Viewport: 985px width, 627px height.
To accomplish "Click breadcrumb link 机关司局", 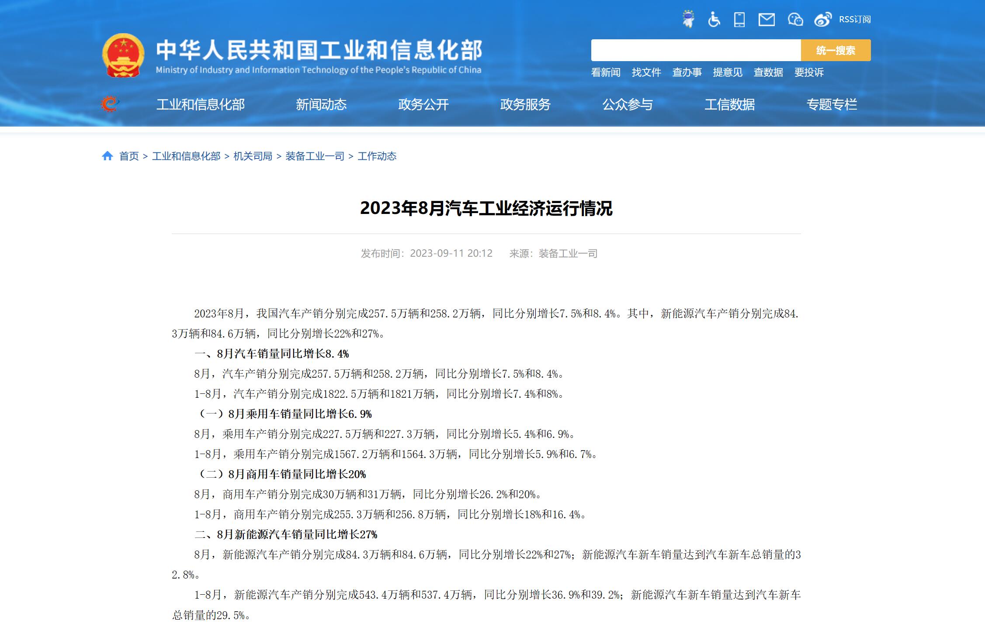I will [x=253, y=156].
